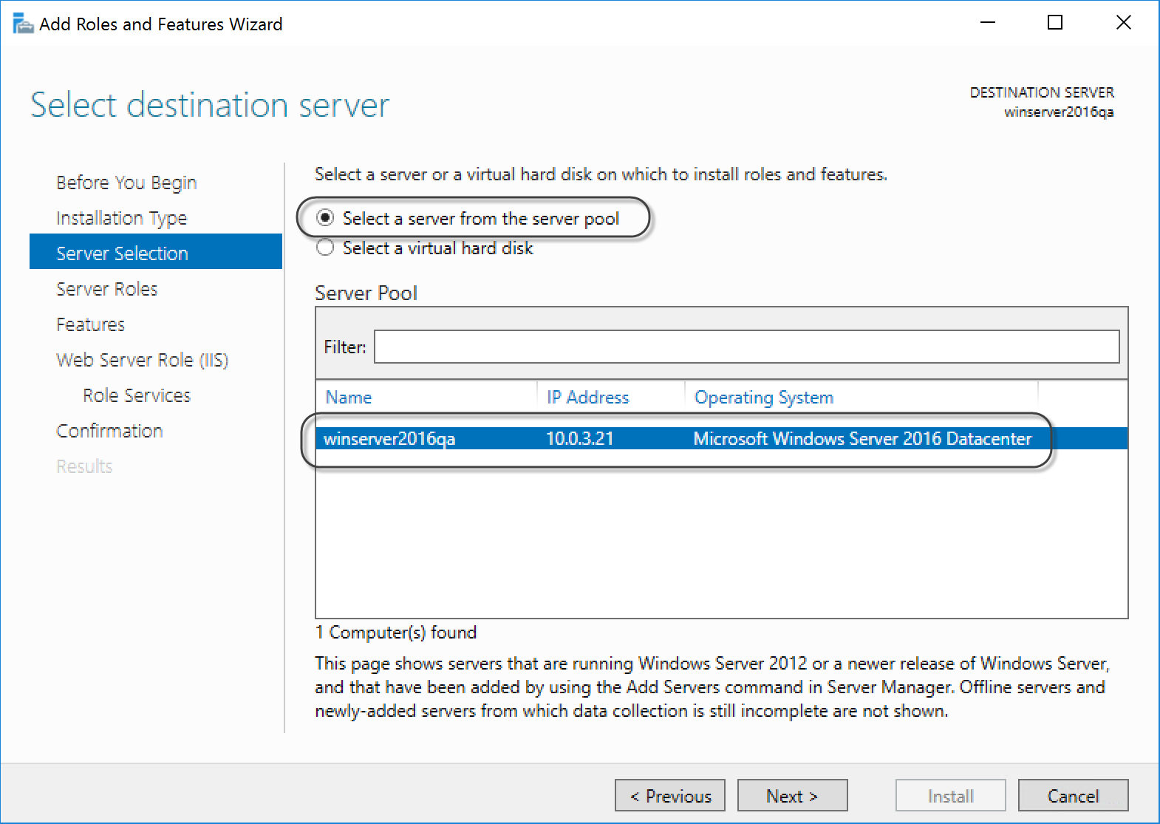1160x824 pixels.
Task: Cancel the wizard
Action: click(x=1073, y=795)
